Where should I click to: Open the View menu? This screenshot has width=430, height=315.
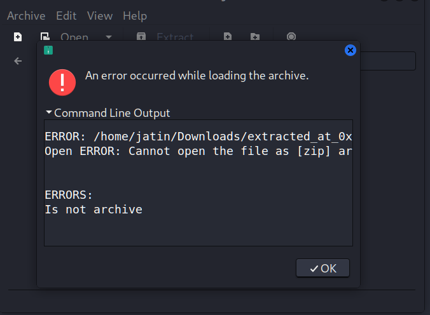click(100, 16)
